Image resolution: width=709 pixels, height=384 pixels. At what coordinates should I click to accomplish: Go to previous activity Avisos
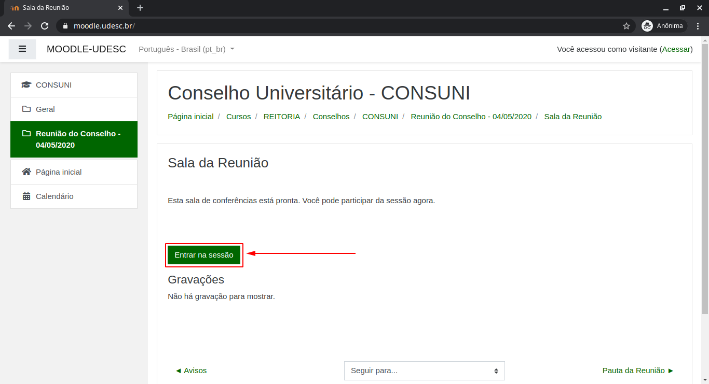pos(191,371)
